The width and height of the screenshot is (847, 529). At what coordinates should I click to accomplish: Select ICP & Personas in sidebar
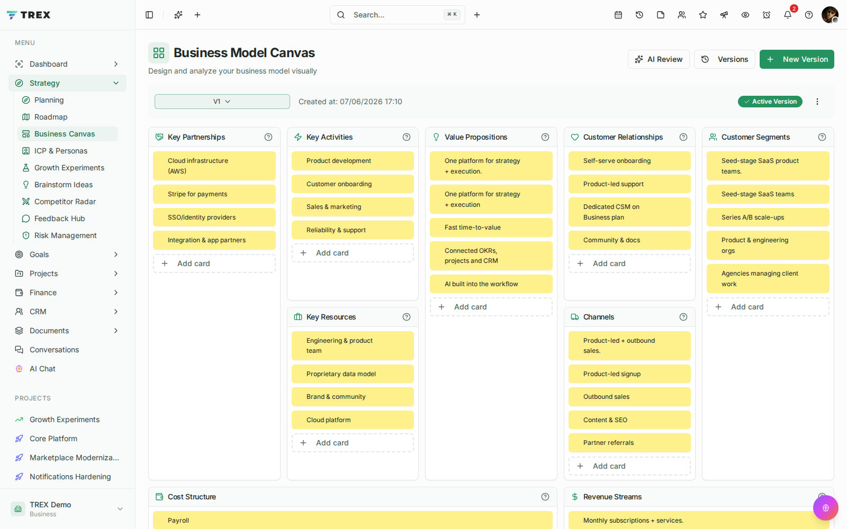68,151
